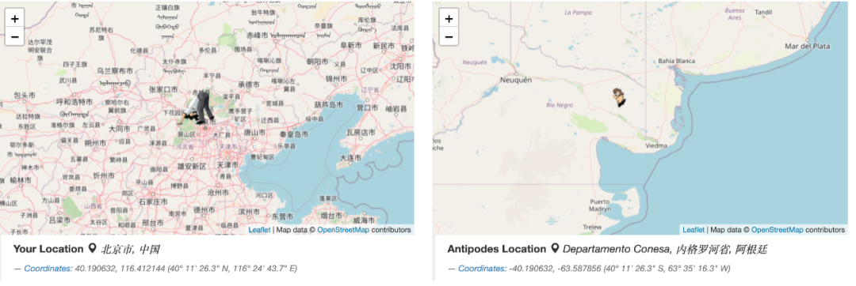The image size is (856, 286).
Task: Click the 包头市 city label
Action: [24, 96]
